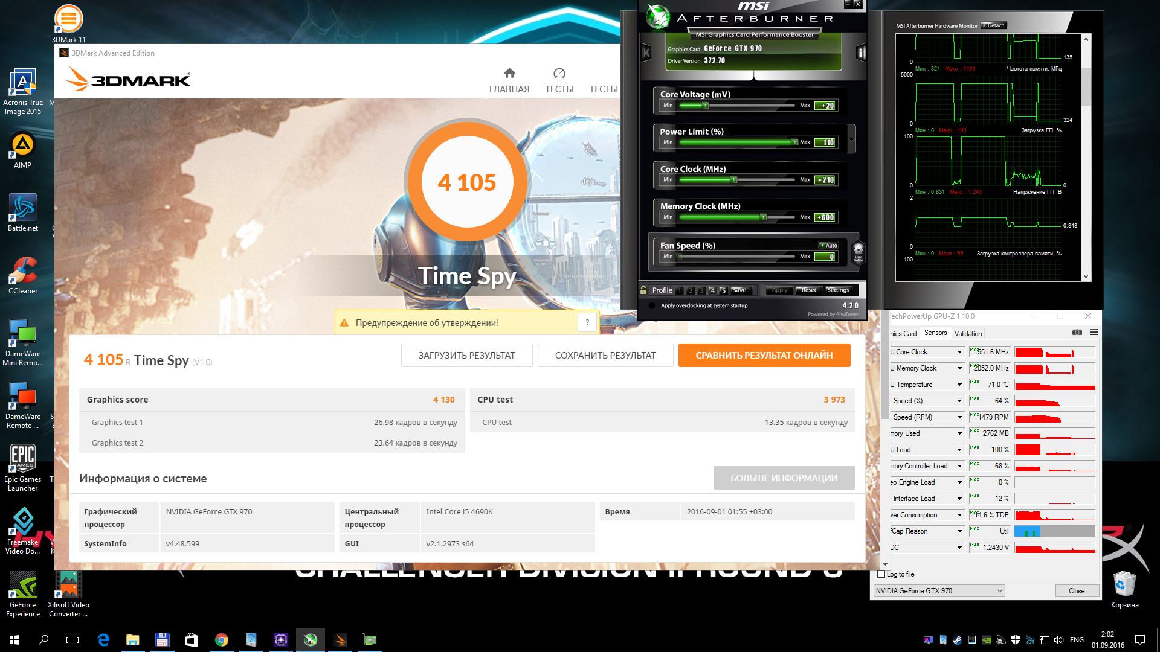Open Fan Speed (%) sensor dropdown

959,401
